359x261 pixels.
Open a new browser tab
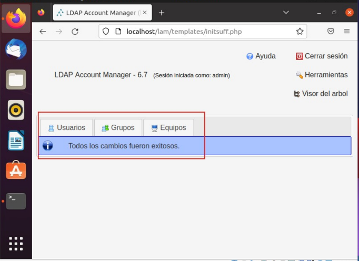(162, 13)
